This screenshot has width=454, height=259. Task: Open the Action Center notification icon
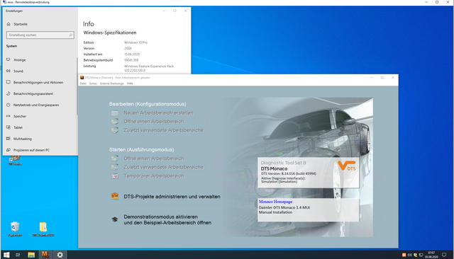click(444, 255)
